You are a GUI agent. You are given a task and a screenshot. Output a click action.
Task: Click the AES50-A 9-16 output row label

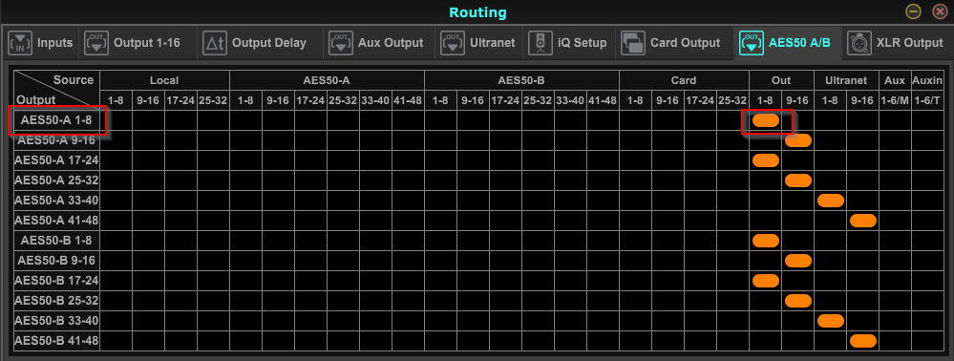click(x=56, y=140)
